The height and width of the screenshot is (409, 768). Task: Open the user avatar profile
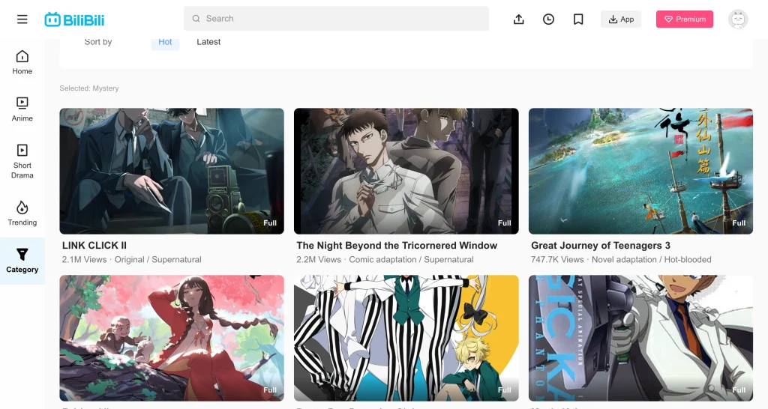click(x=738, y=19)
